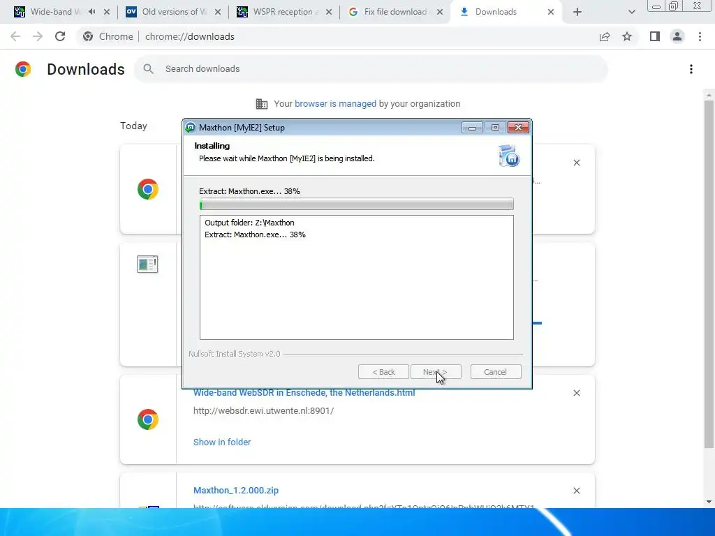Open the browser is managed link
Viewport: 715px width, 536px height.
coord(335,104)
